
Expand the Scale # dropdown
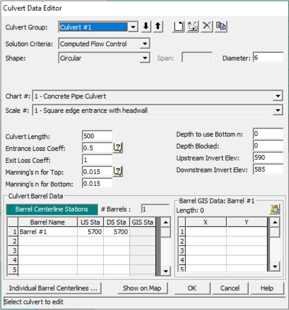pos(278,110)
